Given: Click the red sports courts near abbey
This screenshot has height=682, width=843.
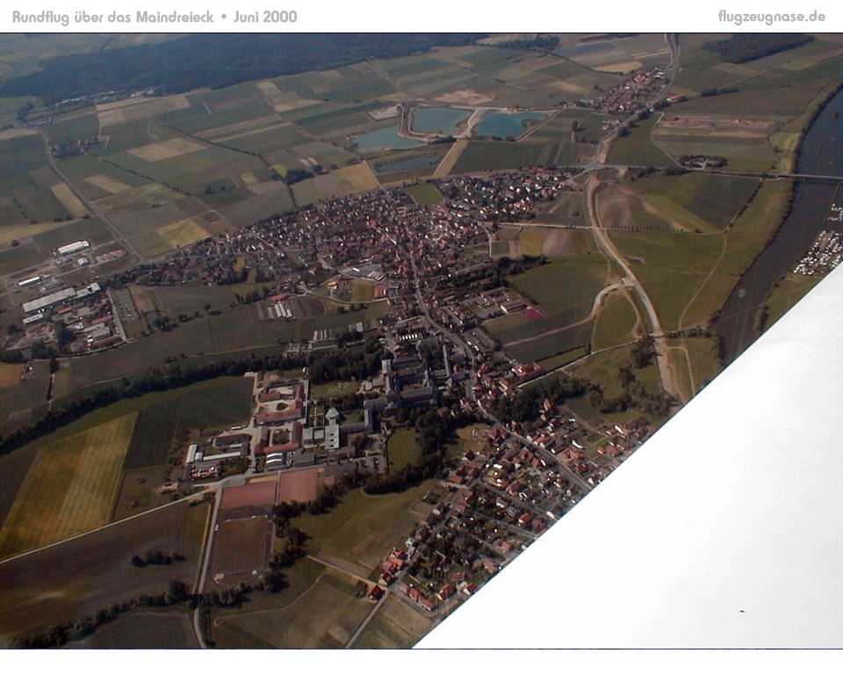Looking at the screenshot, I should point(270,490).
